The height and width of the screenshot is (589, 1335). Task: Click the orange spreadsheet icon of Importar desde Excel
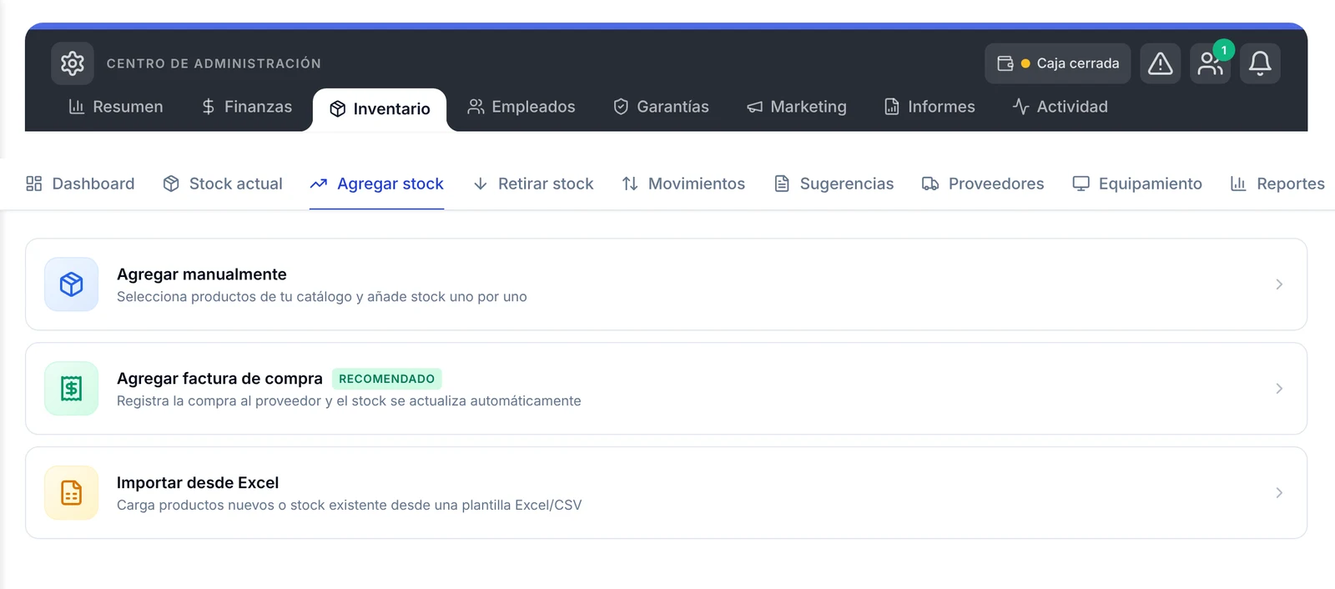click(71, 493)
